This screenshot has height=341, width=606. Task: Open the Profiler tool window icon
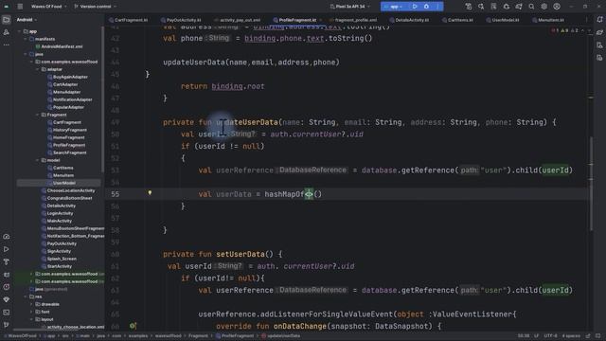click(x=7, y=237)
